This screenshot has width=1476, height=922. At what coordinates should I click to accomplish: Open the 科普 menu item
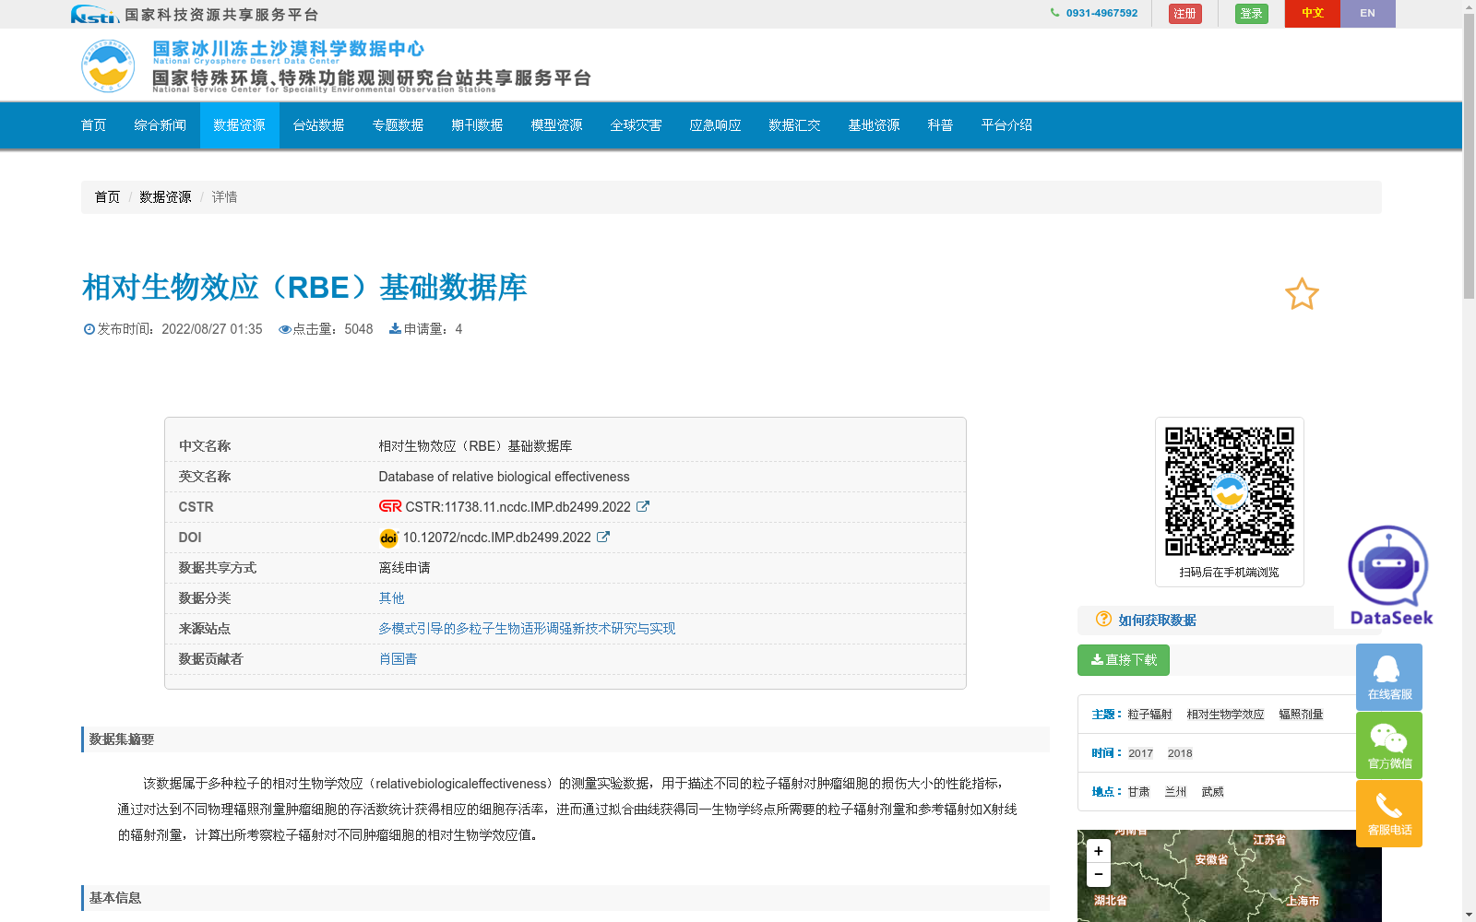point(941,125)
